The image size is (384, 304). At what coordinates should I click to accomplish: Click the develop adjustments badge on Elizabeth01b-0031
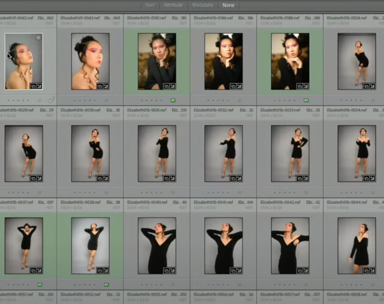coord(172,178)
